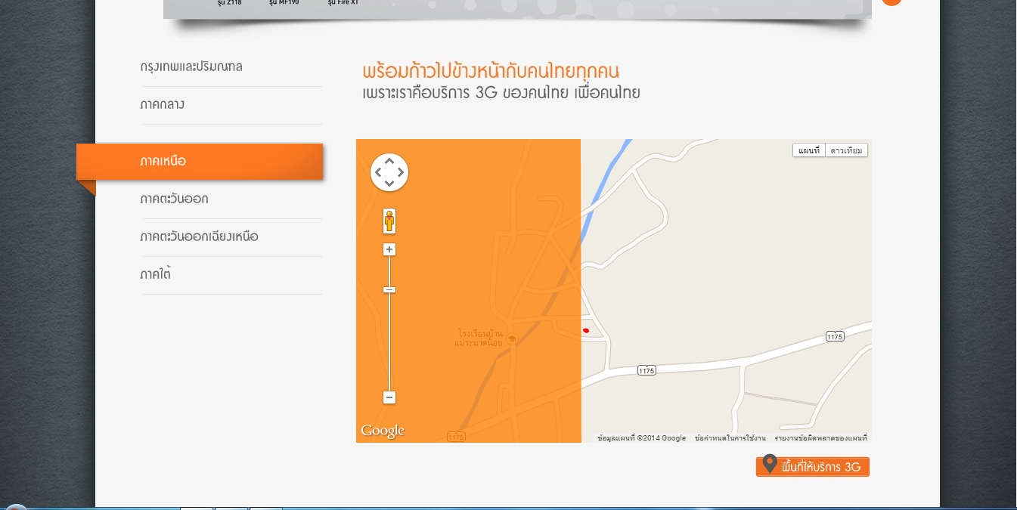The width and height of the screenshot is (1017, 510).
Task: Pick the Street View pegman icon
Action: 389,221
